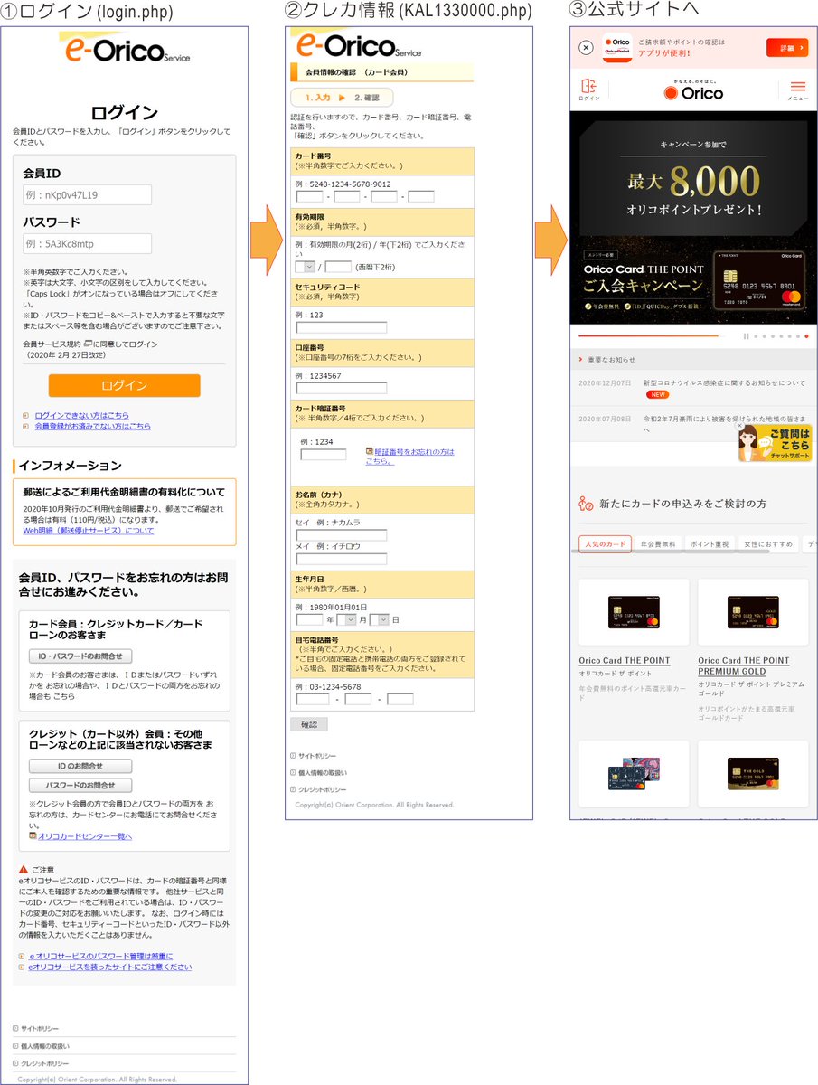Open the ご質問はこちら chat support widget
This screenshot has height=1085, width=818.
(x=774, y=444)
